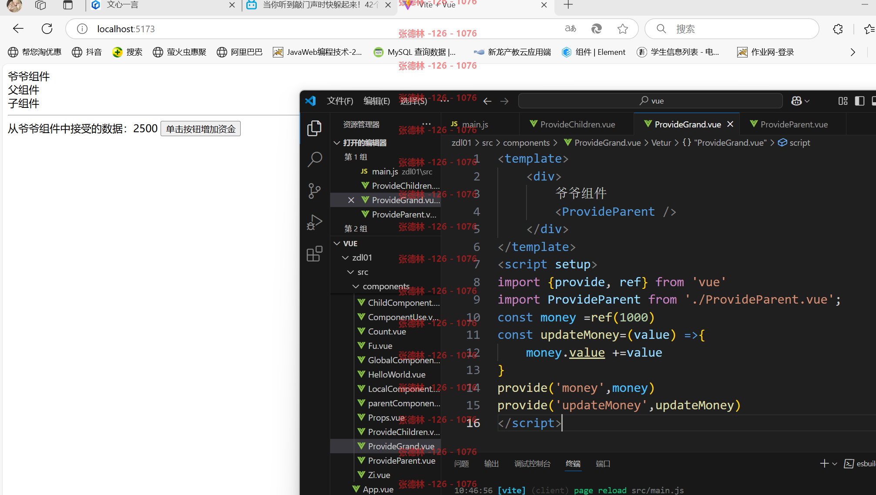Open the more actions ellipsis in Explorer header
The height and width of the screenshot is (495, 876).
pyautogui.click(x=426, y=124)
